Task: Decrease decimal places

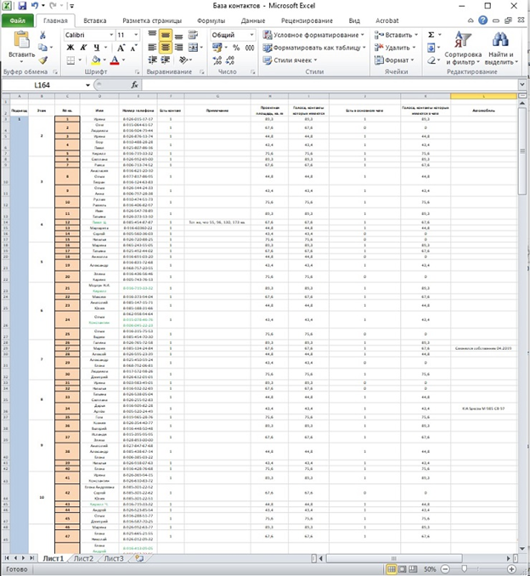Action: click(x=230, y=59)
